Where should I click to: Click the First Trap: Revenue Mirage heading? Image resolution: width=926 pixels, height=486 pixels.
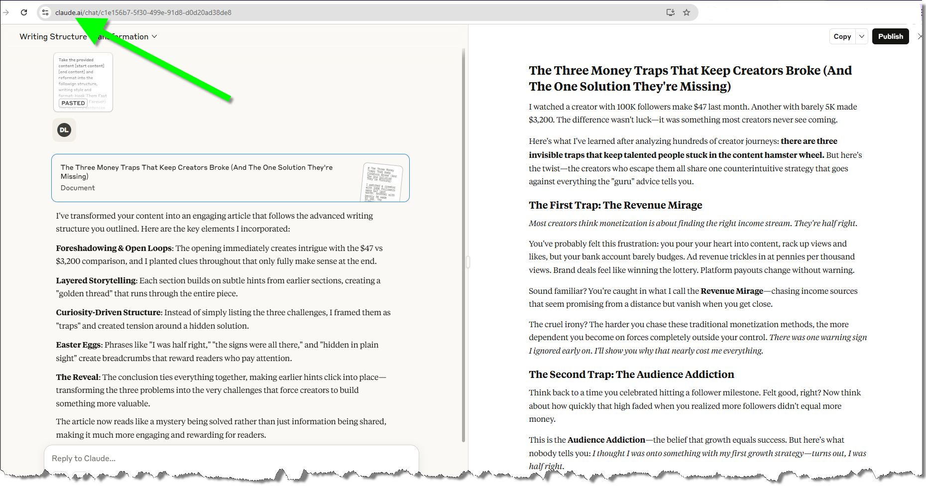point(615,205)
